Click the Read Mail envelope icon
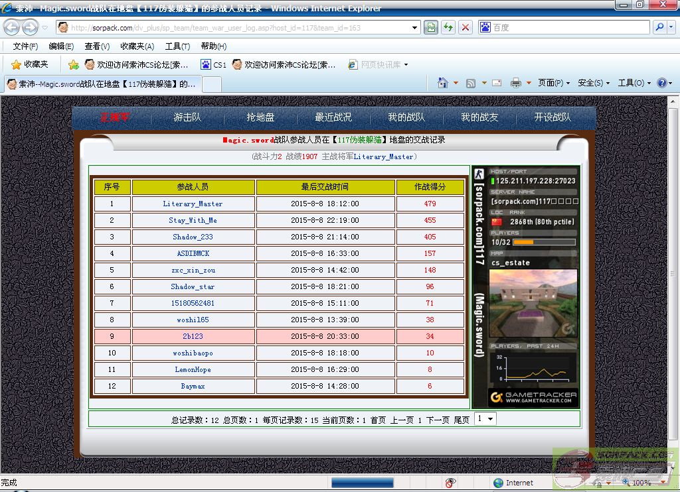 (496, 83)
